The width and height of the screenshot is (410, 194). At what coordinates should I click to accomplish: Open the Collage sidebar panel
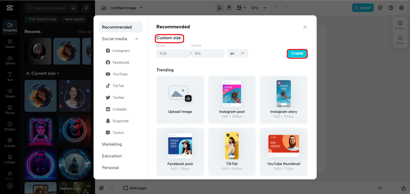click(x=10, y=159)
